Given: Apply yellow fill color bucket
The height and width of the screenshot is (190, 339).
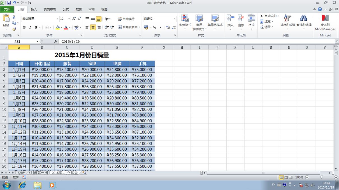Looking at the screenshot, I should (57, 27).
